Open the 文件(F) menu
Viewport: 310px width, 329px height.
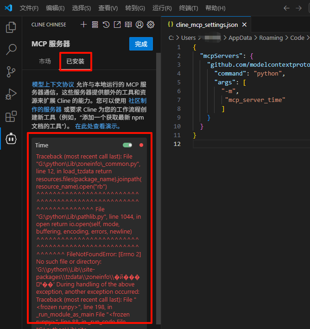click(x=29, y=8)
